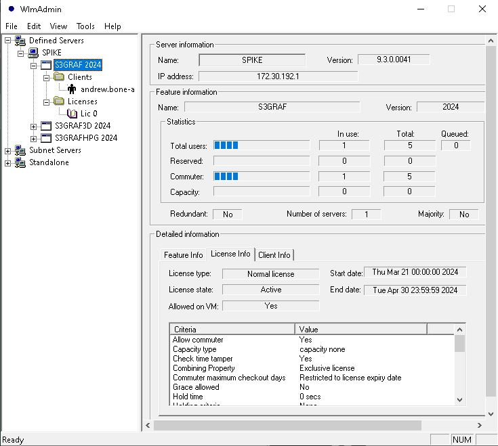Click the S3GRAFHPG 2024 feature icon
The width and height of the screenshot is (498, 446).
46,138
